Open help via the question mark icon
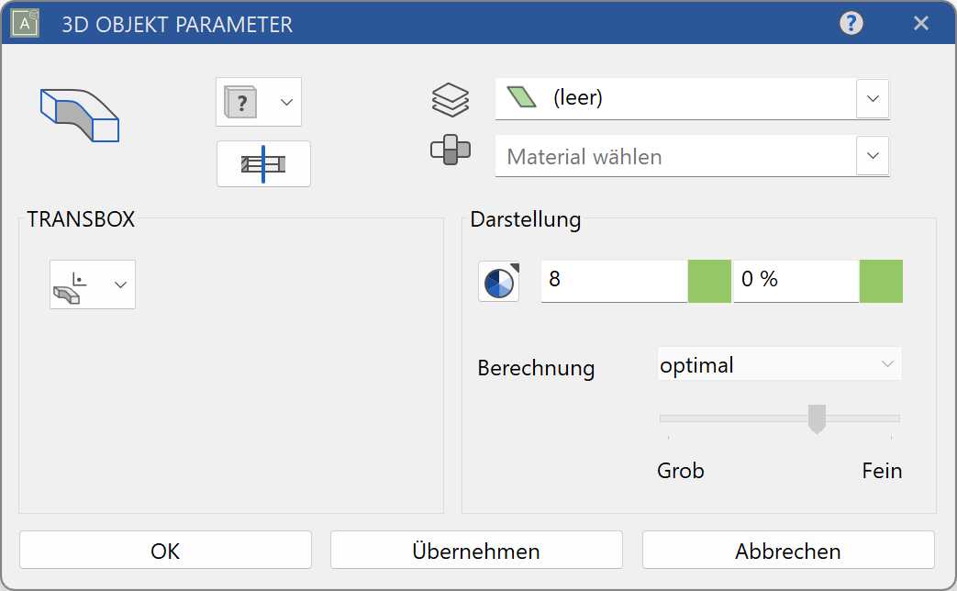This screenshot has width=957, height=591. [851, 23]
